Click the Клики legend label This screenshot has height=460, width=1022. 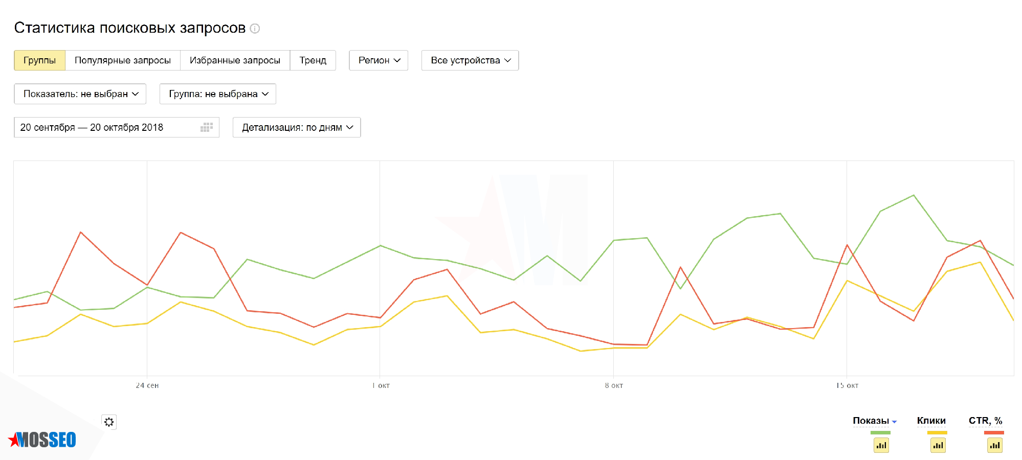coord(931,421)
